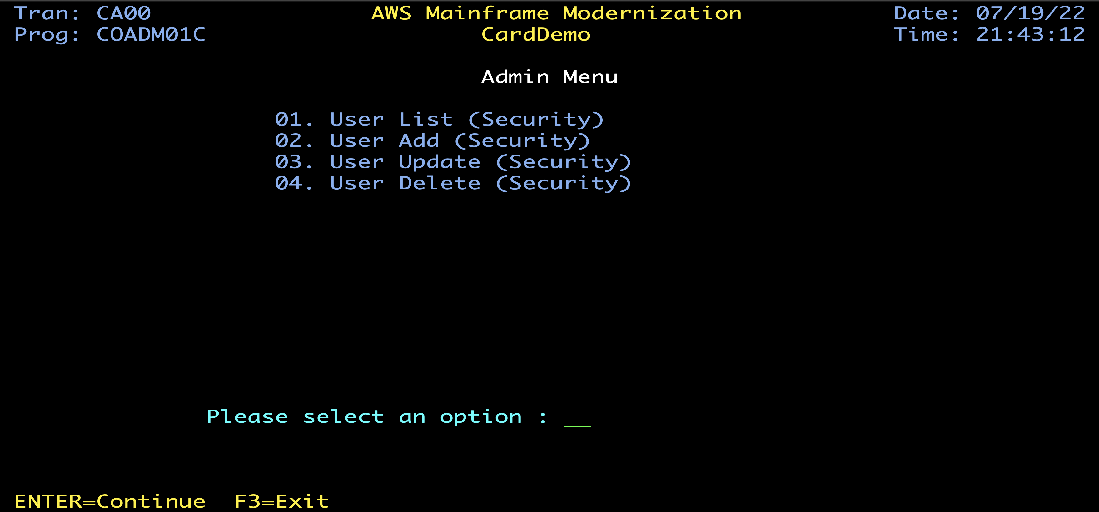Click the Time: field label

pyautogui.click(x=927, y=35)
